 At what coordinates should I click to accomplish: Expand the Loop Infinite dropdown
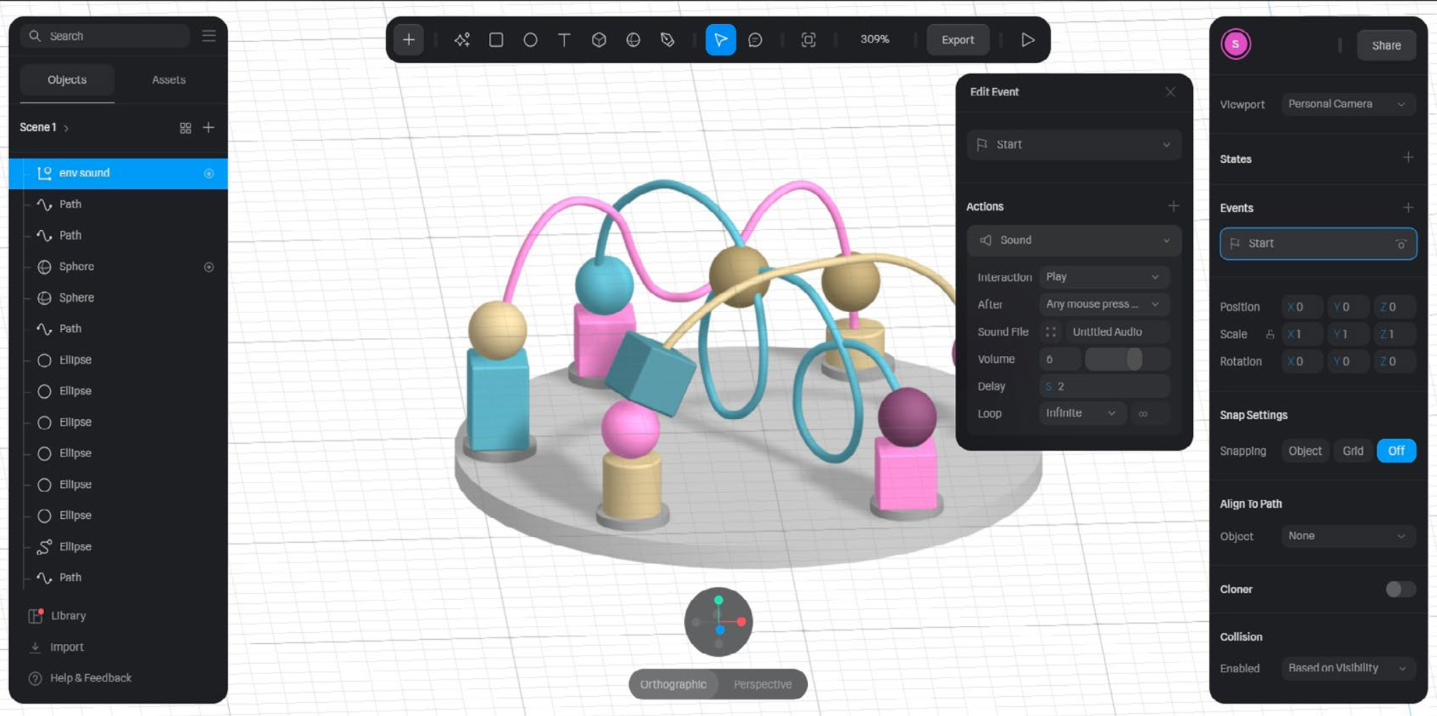pos(1080,413)
